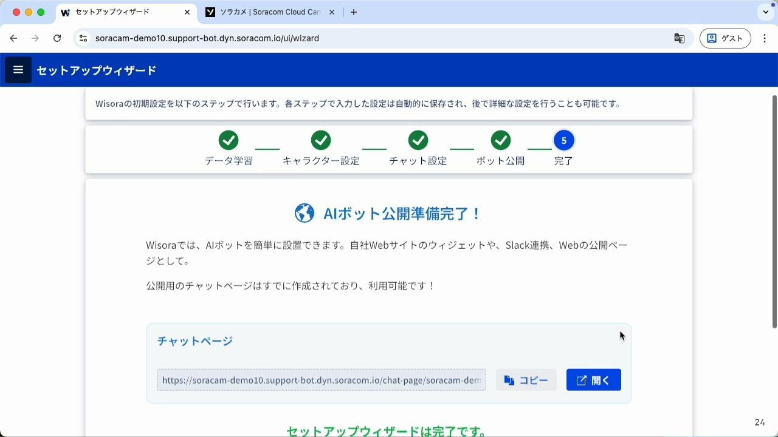Viewport: 778px width, 437px height.
Task: Click the ボット公開 step label
Action: (x=501, y=161)
